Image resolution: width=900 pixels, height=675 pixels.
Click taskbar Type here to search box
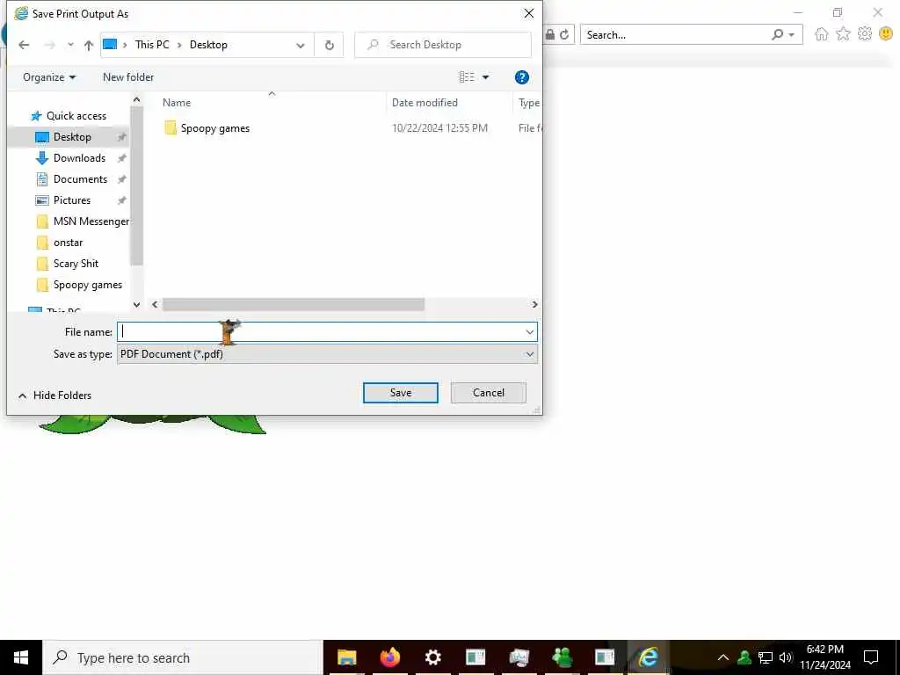pyautogui.click(x=183, y=657)
